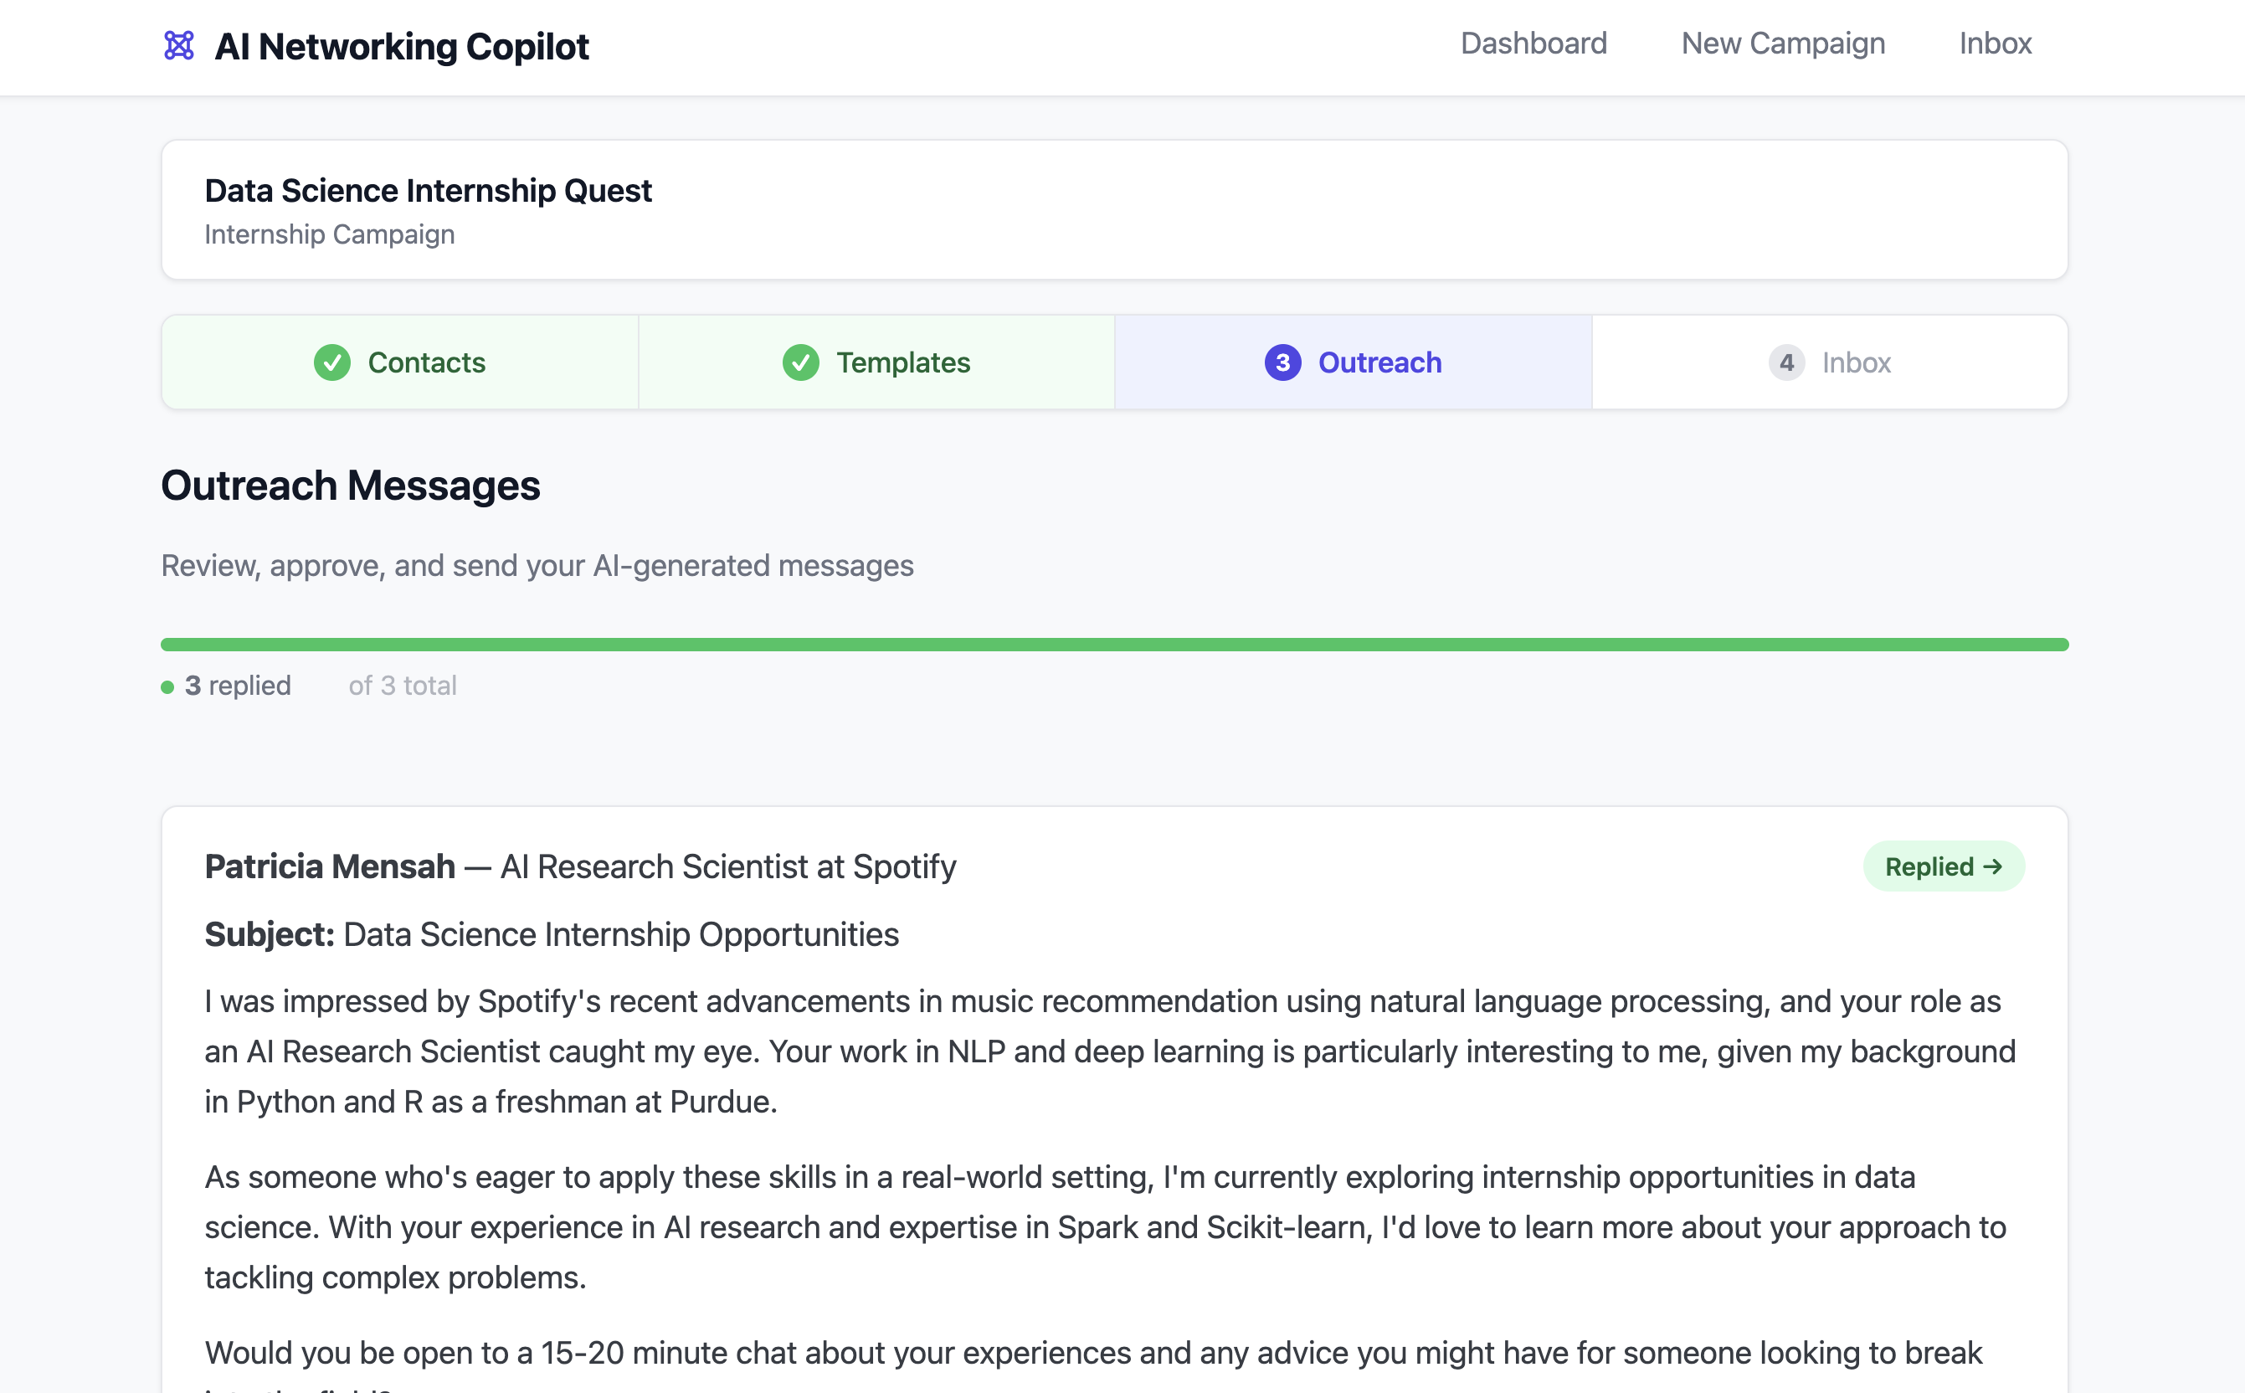Click the number 4 badge on Inbox step
Screen dimensions: 2245x1393
tap(1786, 362)
